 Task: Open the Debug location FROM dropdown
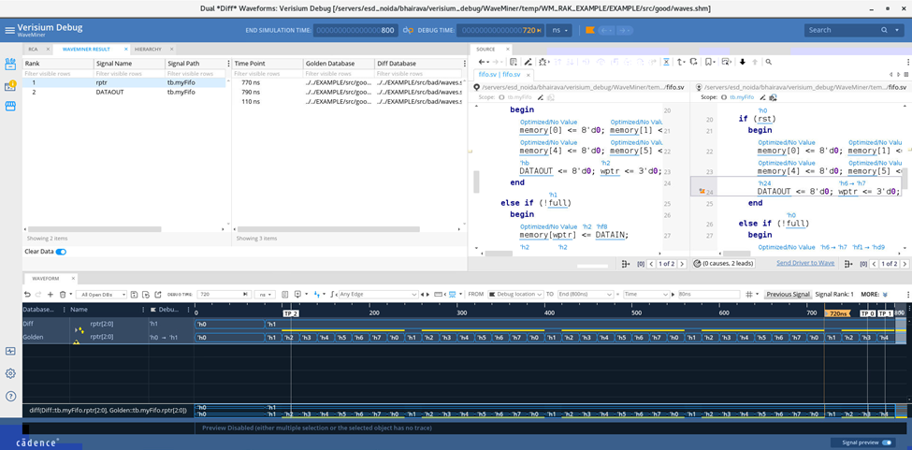point(515,294)
